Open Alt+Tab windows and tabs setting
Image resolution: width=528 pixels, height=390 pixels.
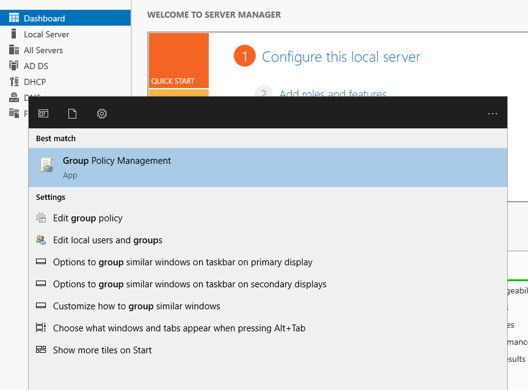[179, 328]
